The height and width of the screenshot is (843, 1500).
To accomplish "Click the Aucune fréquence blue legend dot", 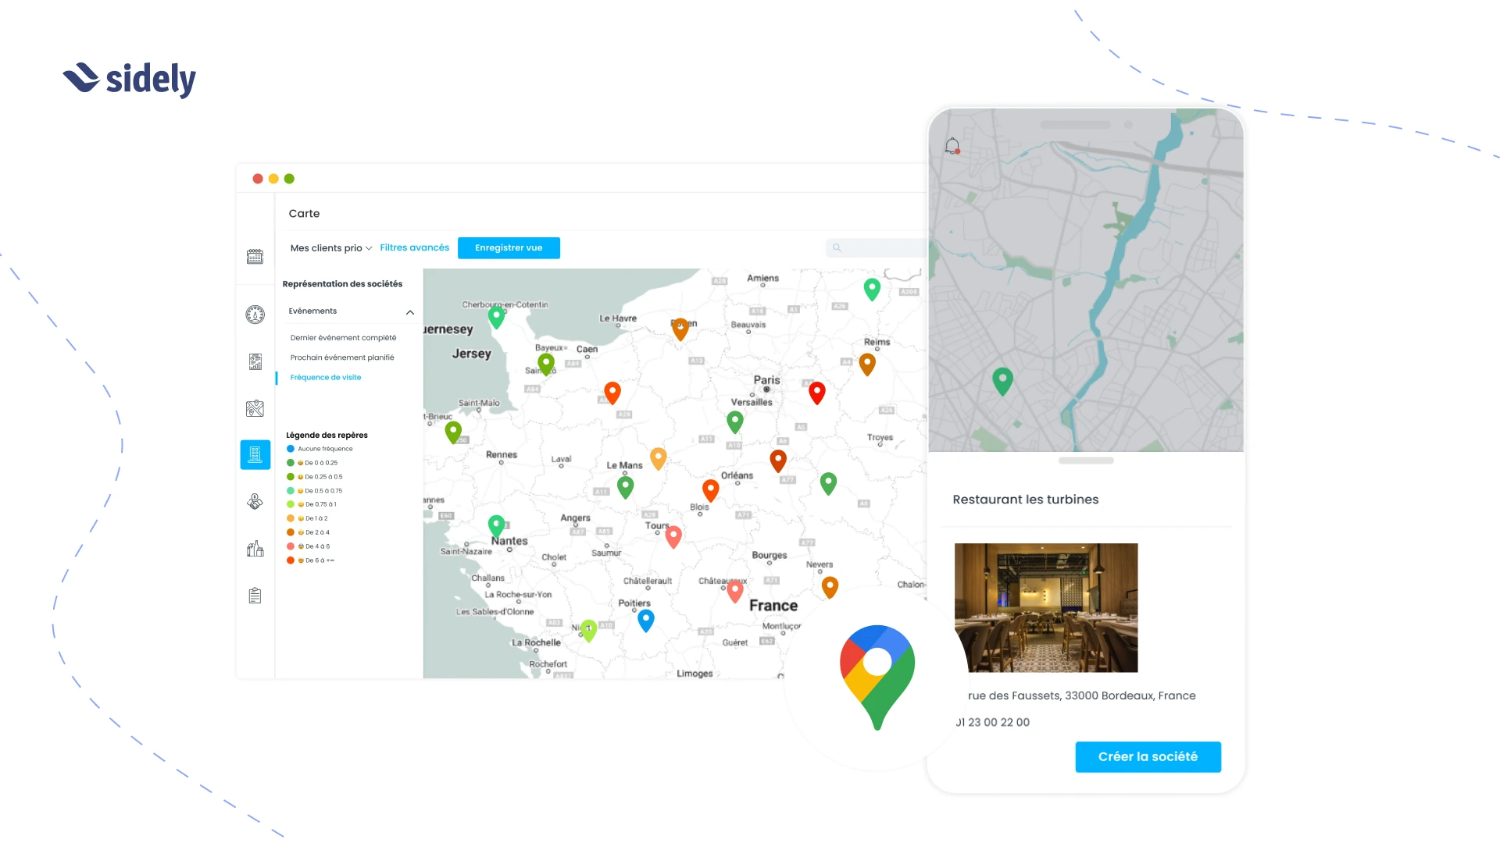I will click(291, 449).
